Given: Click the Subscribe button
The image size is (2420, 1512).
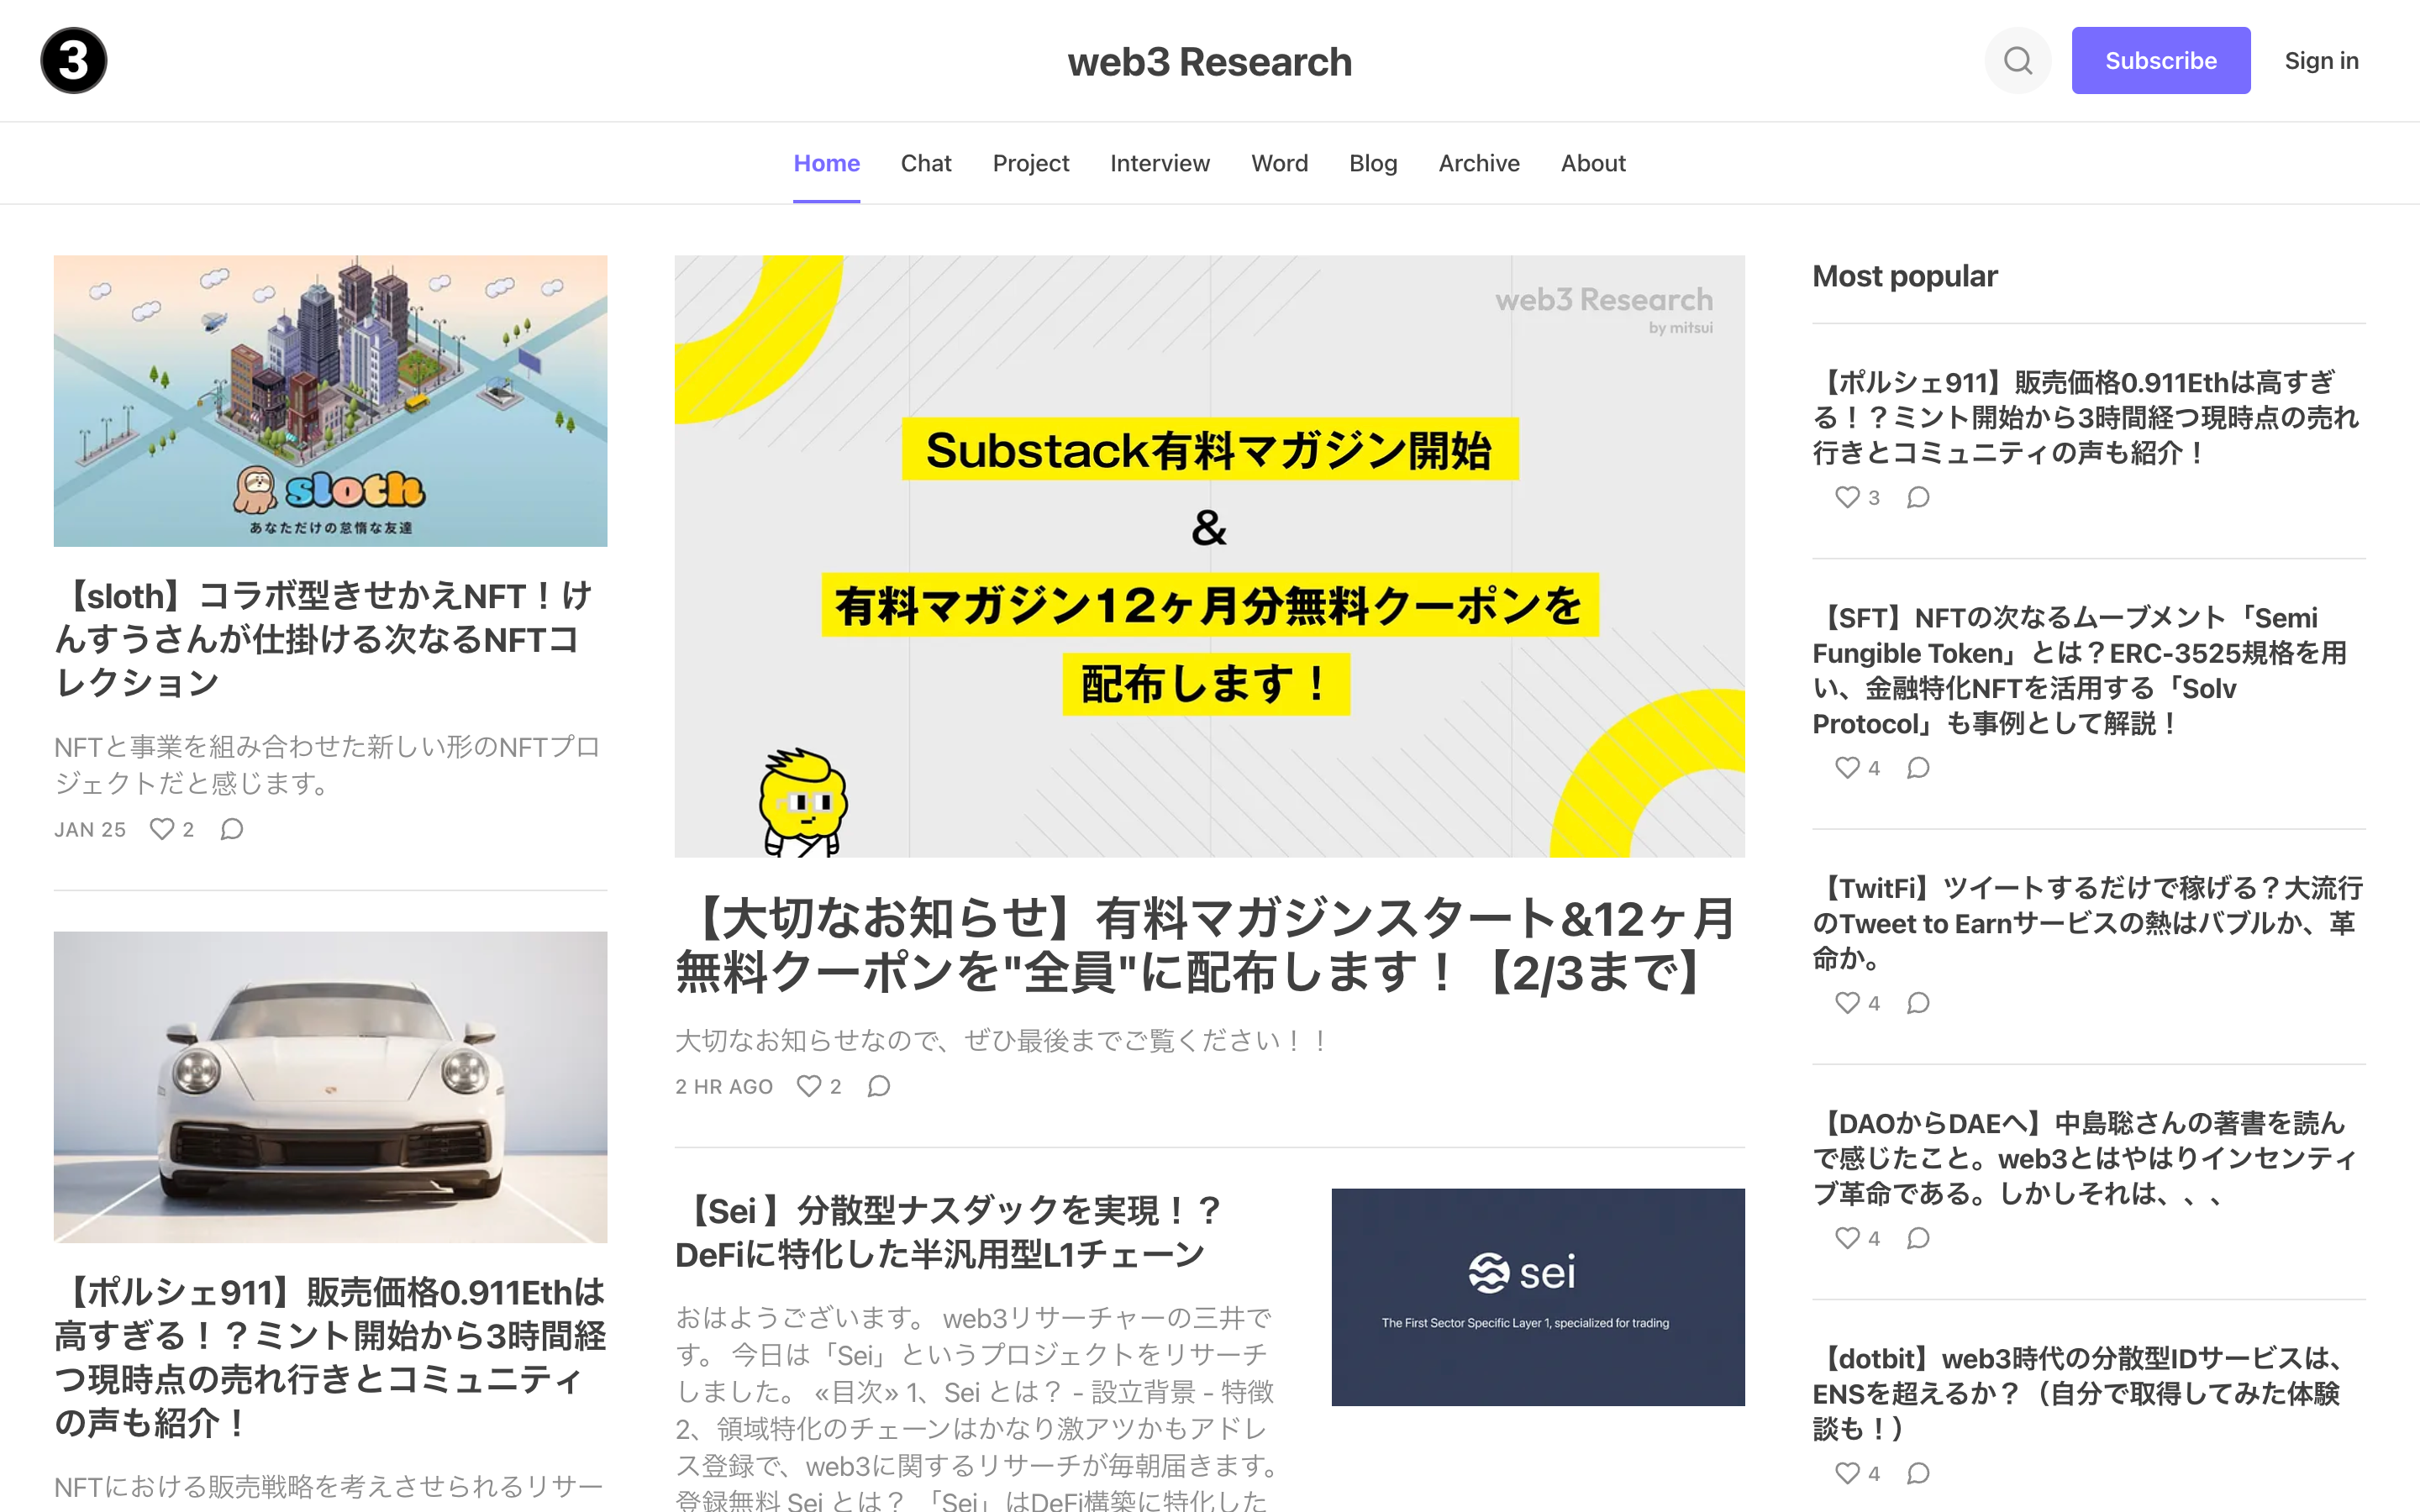Looking at the screenshot, I should (x=2161, y=60).
